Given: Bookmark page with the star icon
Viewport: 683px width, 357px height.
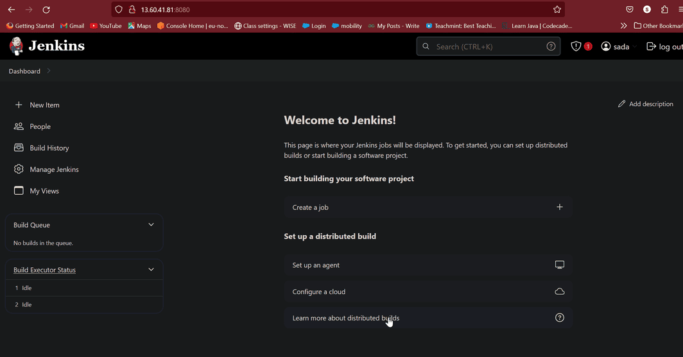Looking at the screenshot, I should pos(557,10).
